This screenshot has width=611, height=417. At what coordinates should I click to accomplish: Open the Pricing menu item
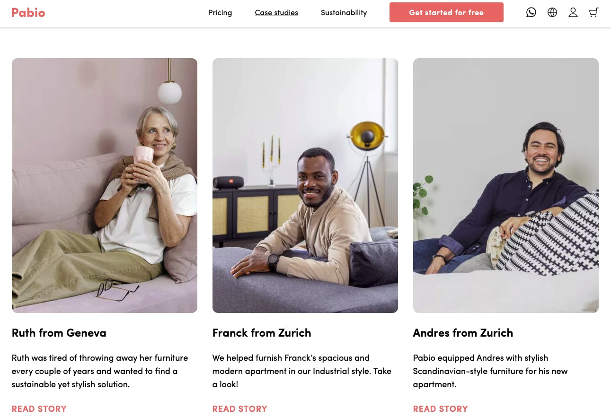tap(220, 13)
